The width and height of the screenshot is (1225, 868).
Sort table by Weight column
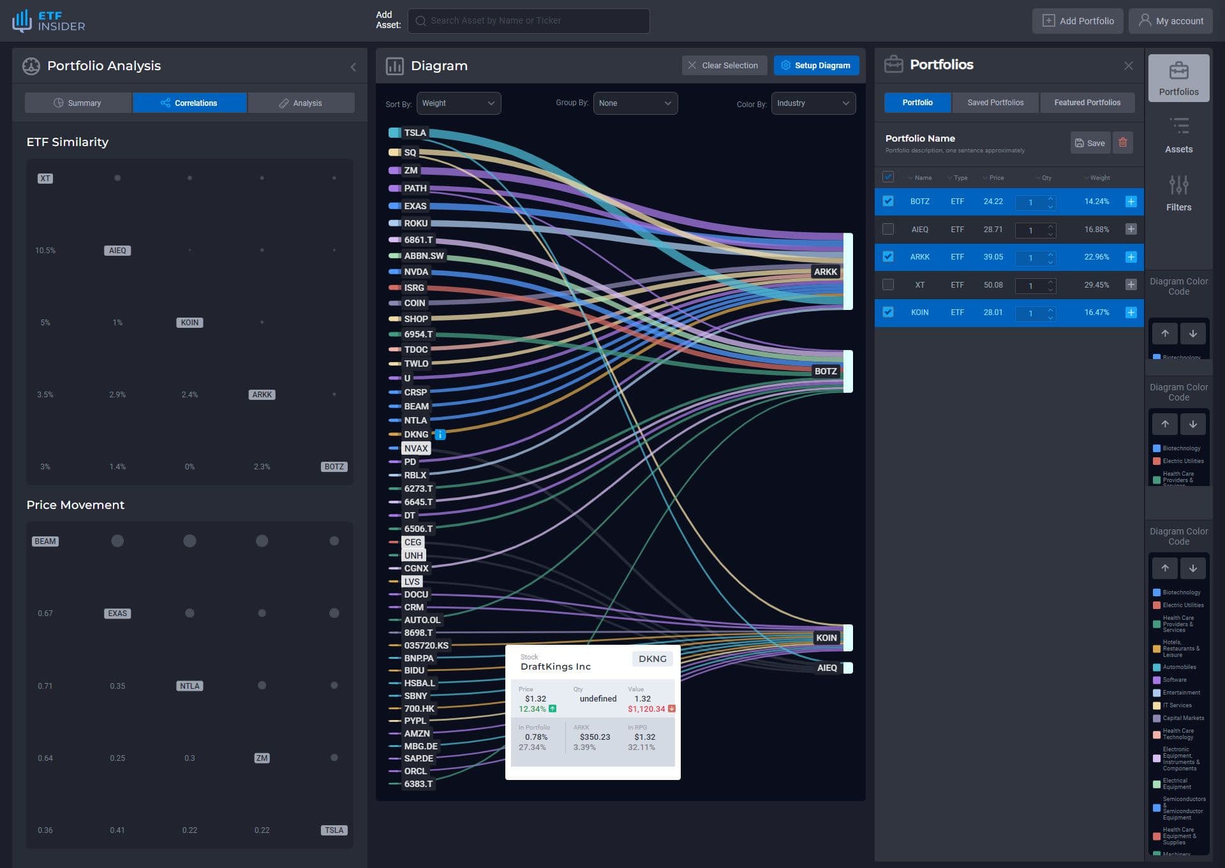1097,178
